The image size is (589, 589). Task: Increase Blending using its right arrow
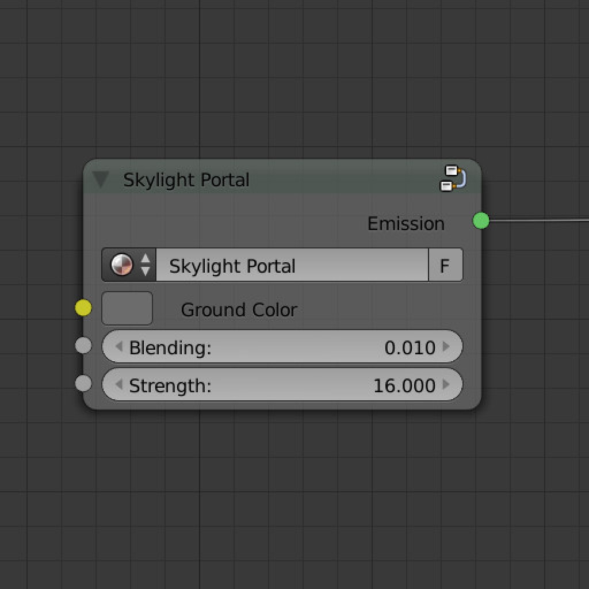(x=446, y=347)
